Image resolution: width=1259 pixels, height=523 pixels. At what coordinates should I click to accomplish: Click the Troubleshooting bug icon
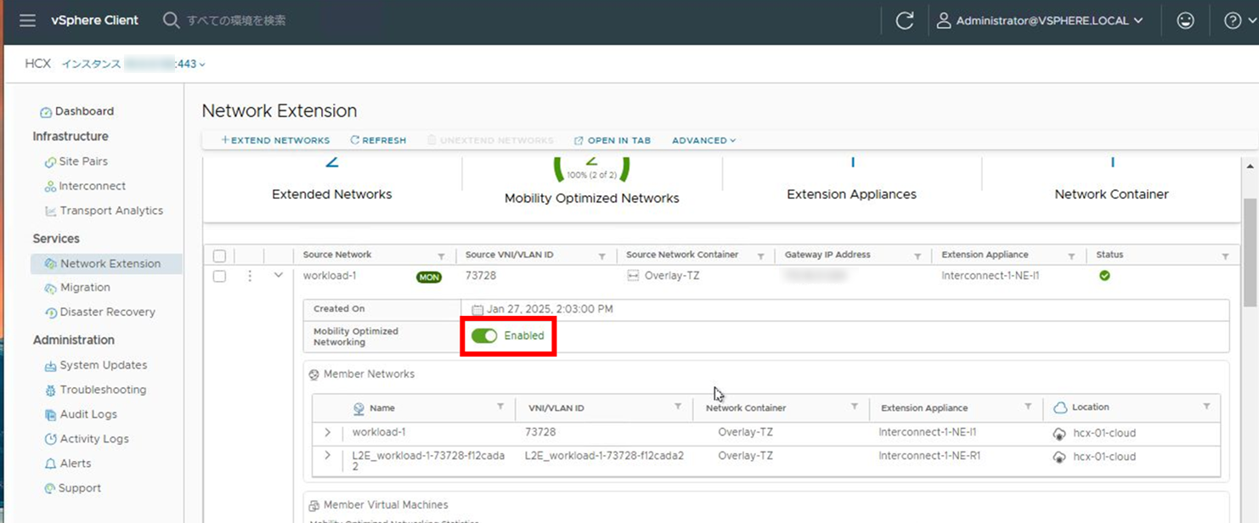[51, 391]
